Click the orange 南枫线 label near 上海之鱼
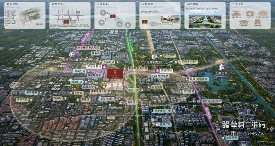Screen dimensions: 275x146 point(220,61)
